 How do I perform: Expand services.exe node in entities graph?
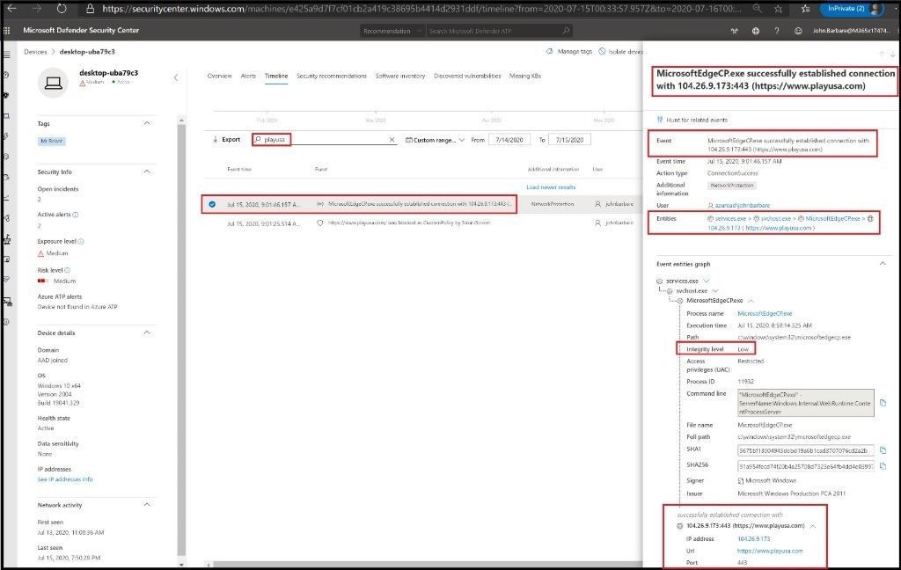click(x=707, y=281)
